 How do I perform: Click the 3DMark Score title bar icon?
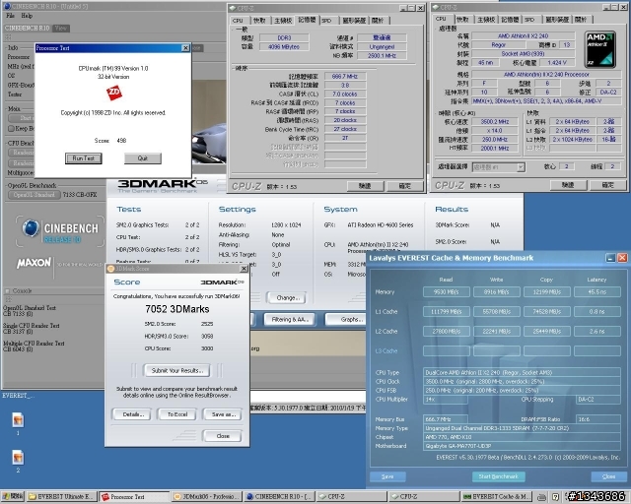pos(110,269)
